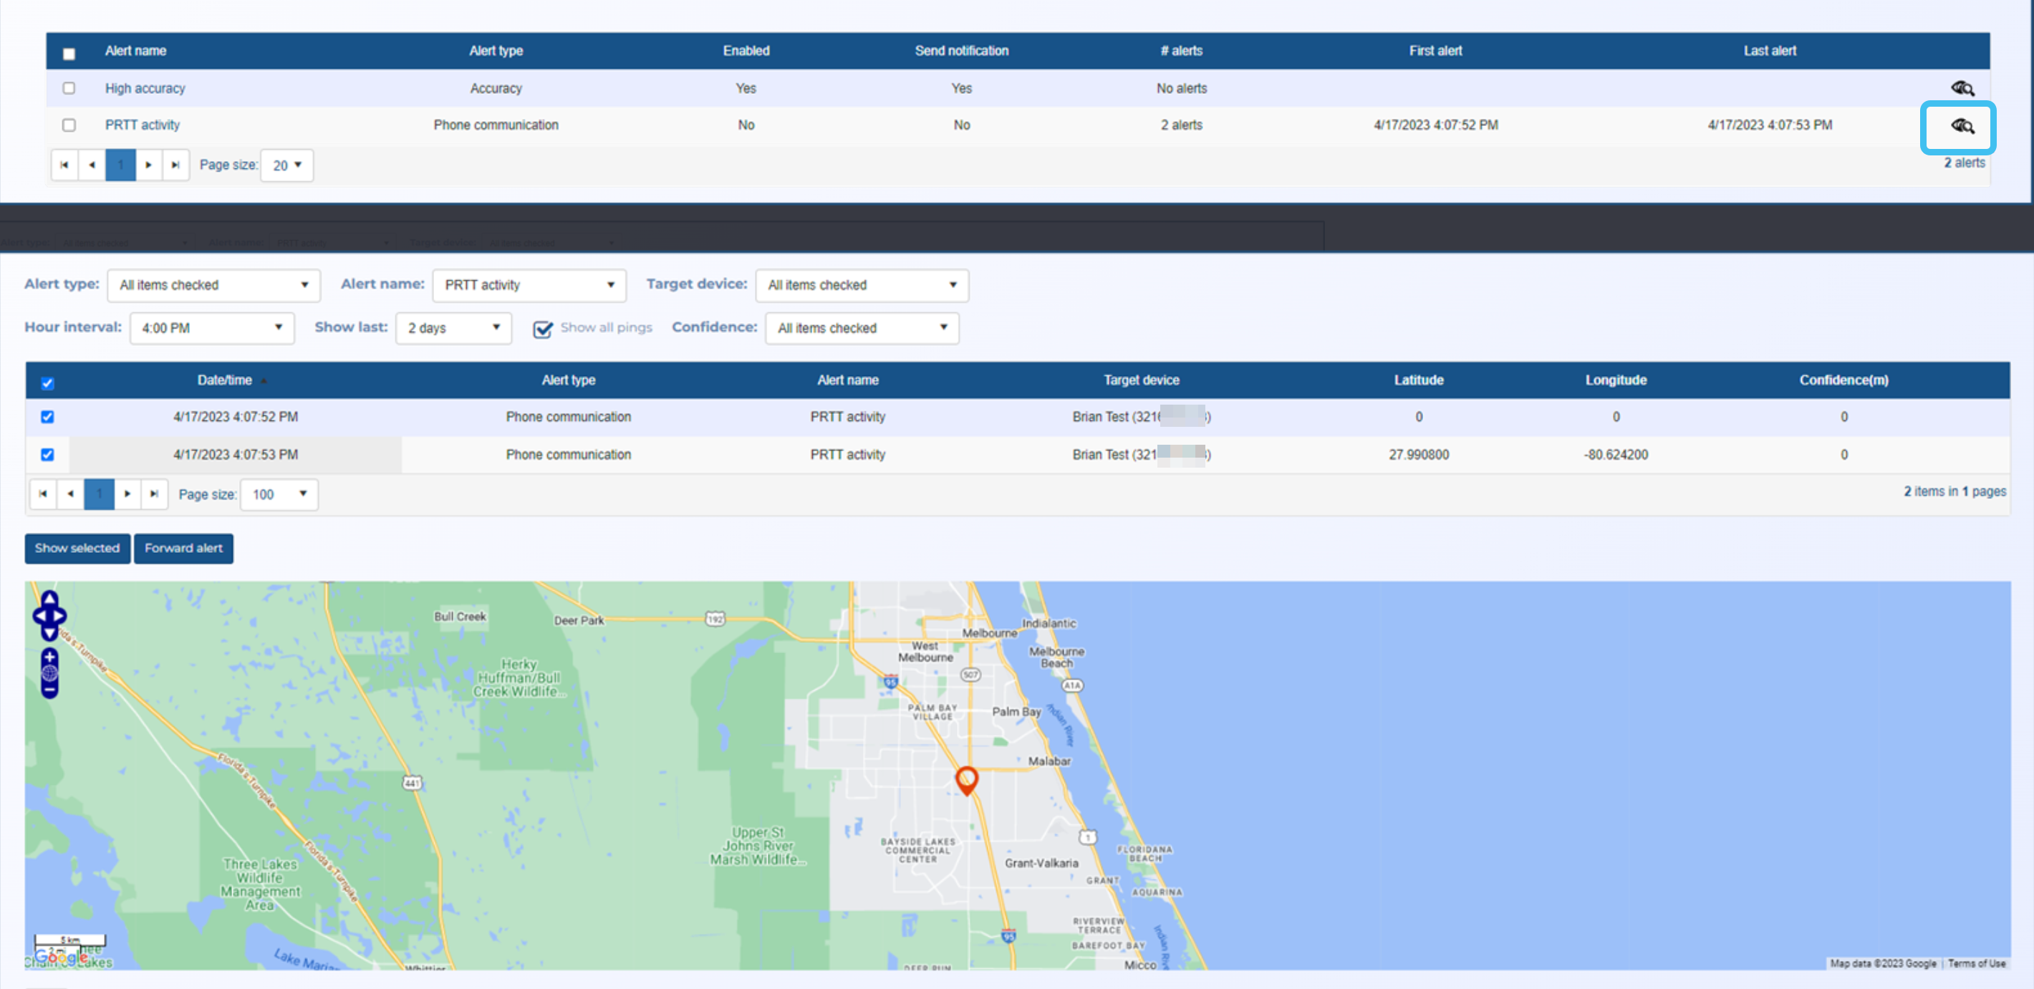The width and height of the screenshot is (2034, 989).
Task: Go to first page of alerts table
Action: 64,165
